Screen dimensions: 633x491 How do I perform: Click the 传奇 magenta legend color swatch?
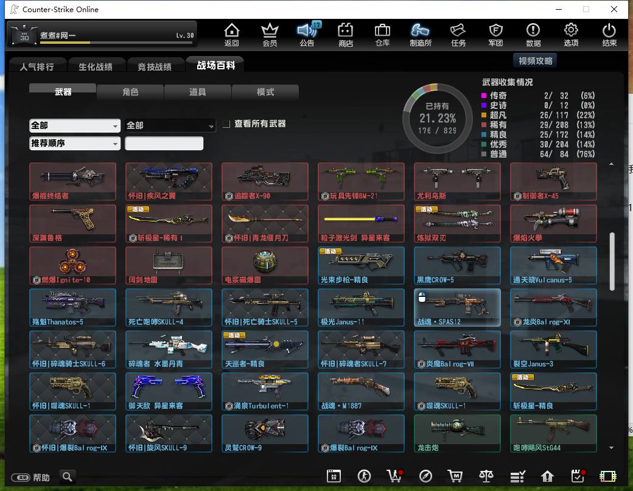click(484, 96)
